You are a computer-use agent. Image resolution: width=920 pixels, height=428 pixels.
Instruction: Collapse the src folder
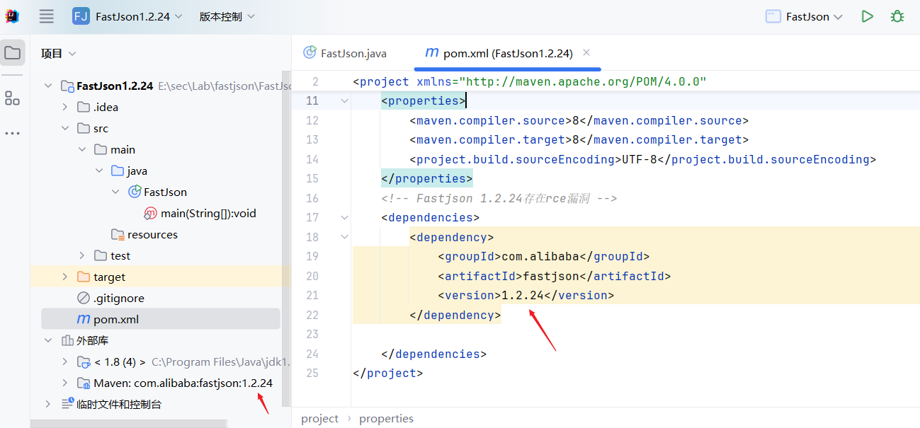[x=65, y=128]
